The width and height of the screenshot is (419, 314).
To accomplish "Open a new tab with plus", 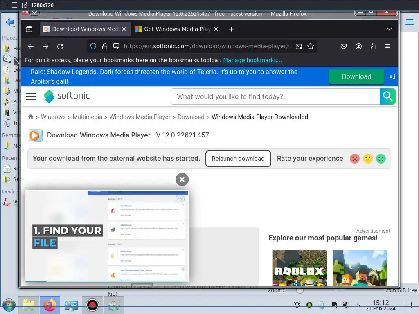I will pos(232,29).
